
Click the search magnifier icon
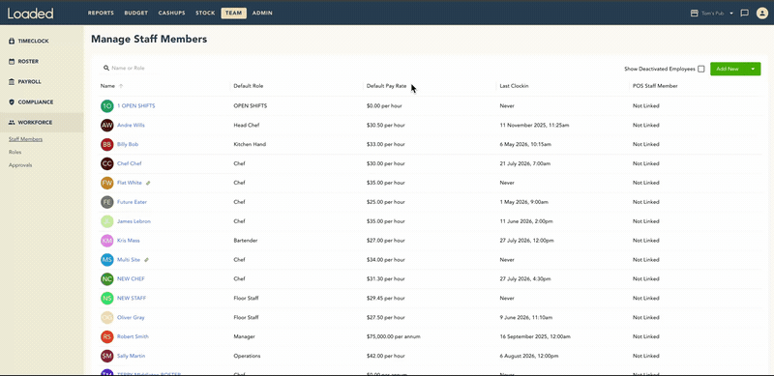pyautogui.click(x=106, y=68)
